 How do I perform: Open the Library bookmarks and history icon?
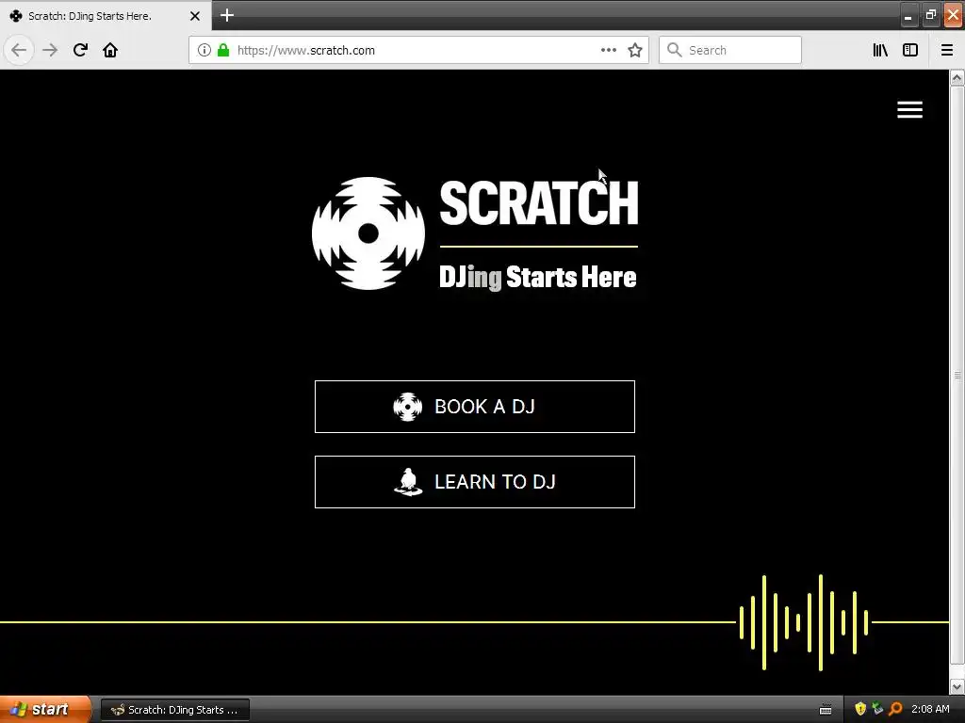[880, 50]
